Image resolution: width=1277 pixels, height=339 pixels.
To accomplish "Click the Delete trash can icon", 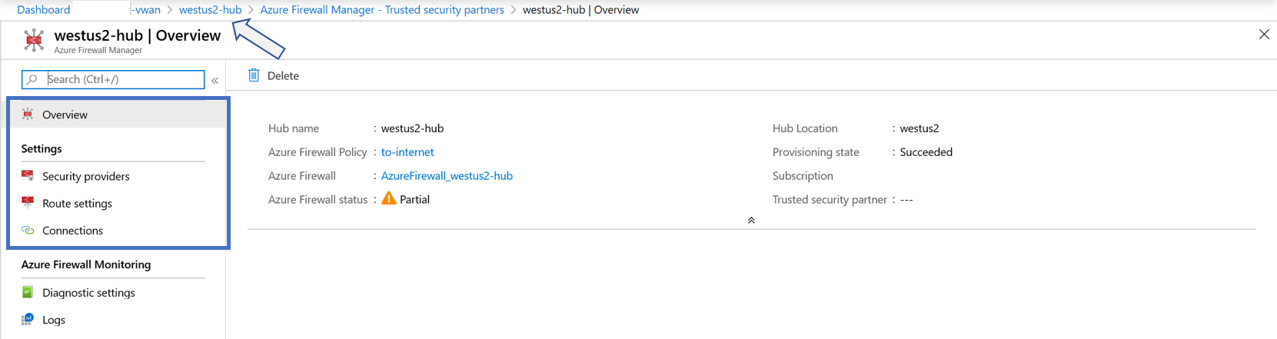I will coord(254,75).
